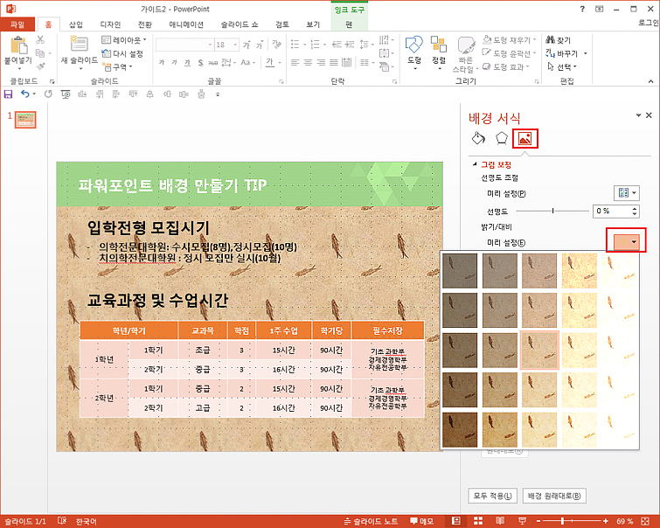The image size is (660, 528).
Task: Open 도형 채우기 shape fill dropdown
Action: tap(510, 40)
